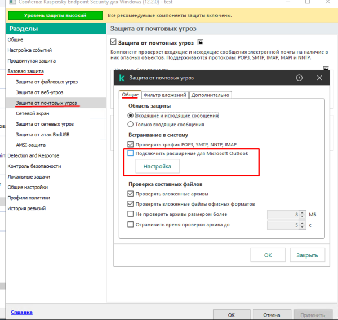Image resolution: width=338 pixels, height=320 pixels.
Task: Increase archive size limit with up arrow
Action: [302, 212]
